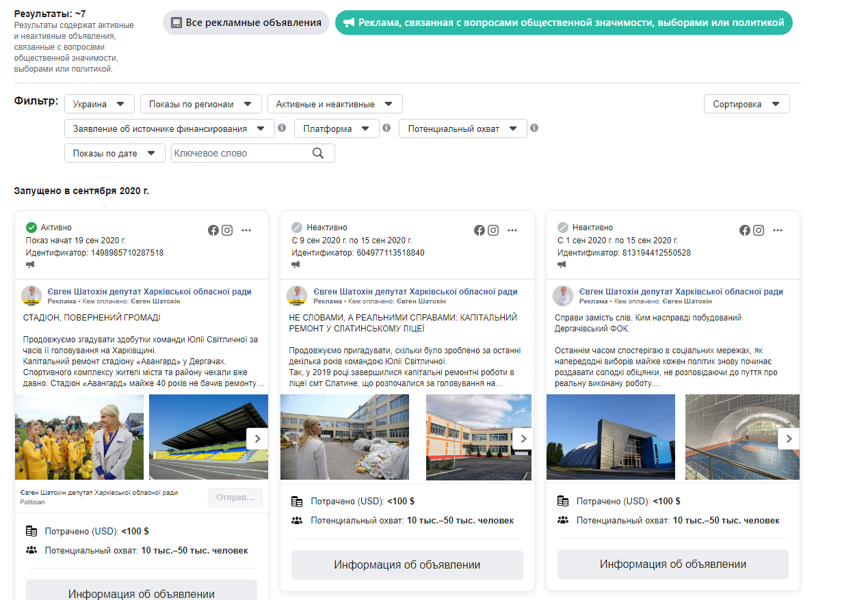Show next image in stadium ad carousel

click(257, 439)
